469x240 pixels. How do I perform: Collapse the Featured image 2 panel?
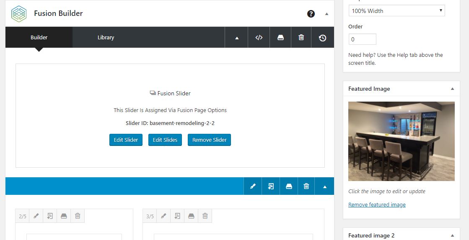[452, 235]
